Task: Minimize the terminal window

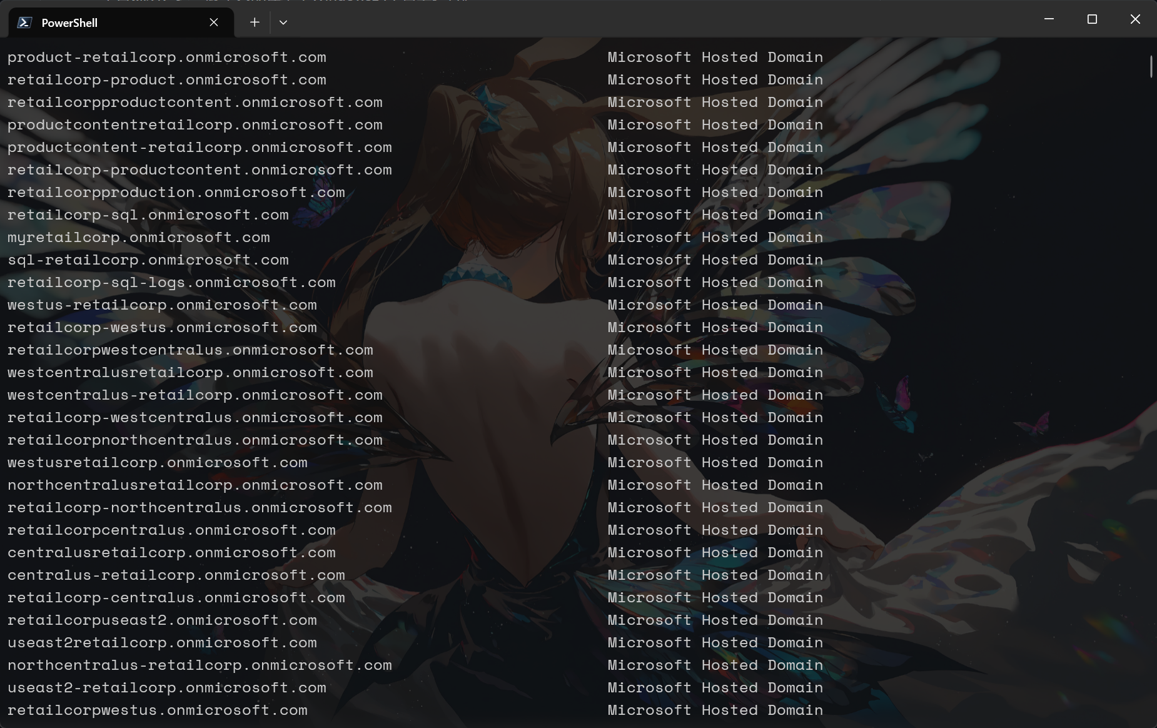Action: pos(1049,19)
